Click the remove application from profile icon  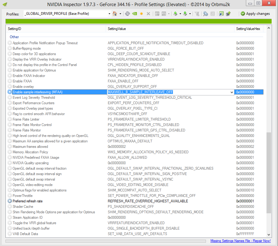pyautogui.click(x=164, y=14)
